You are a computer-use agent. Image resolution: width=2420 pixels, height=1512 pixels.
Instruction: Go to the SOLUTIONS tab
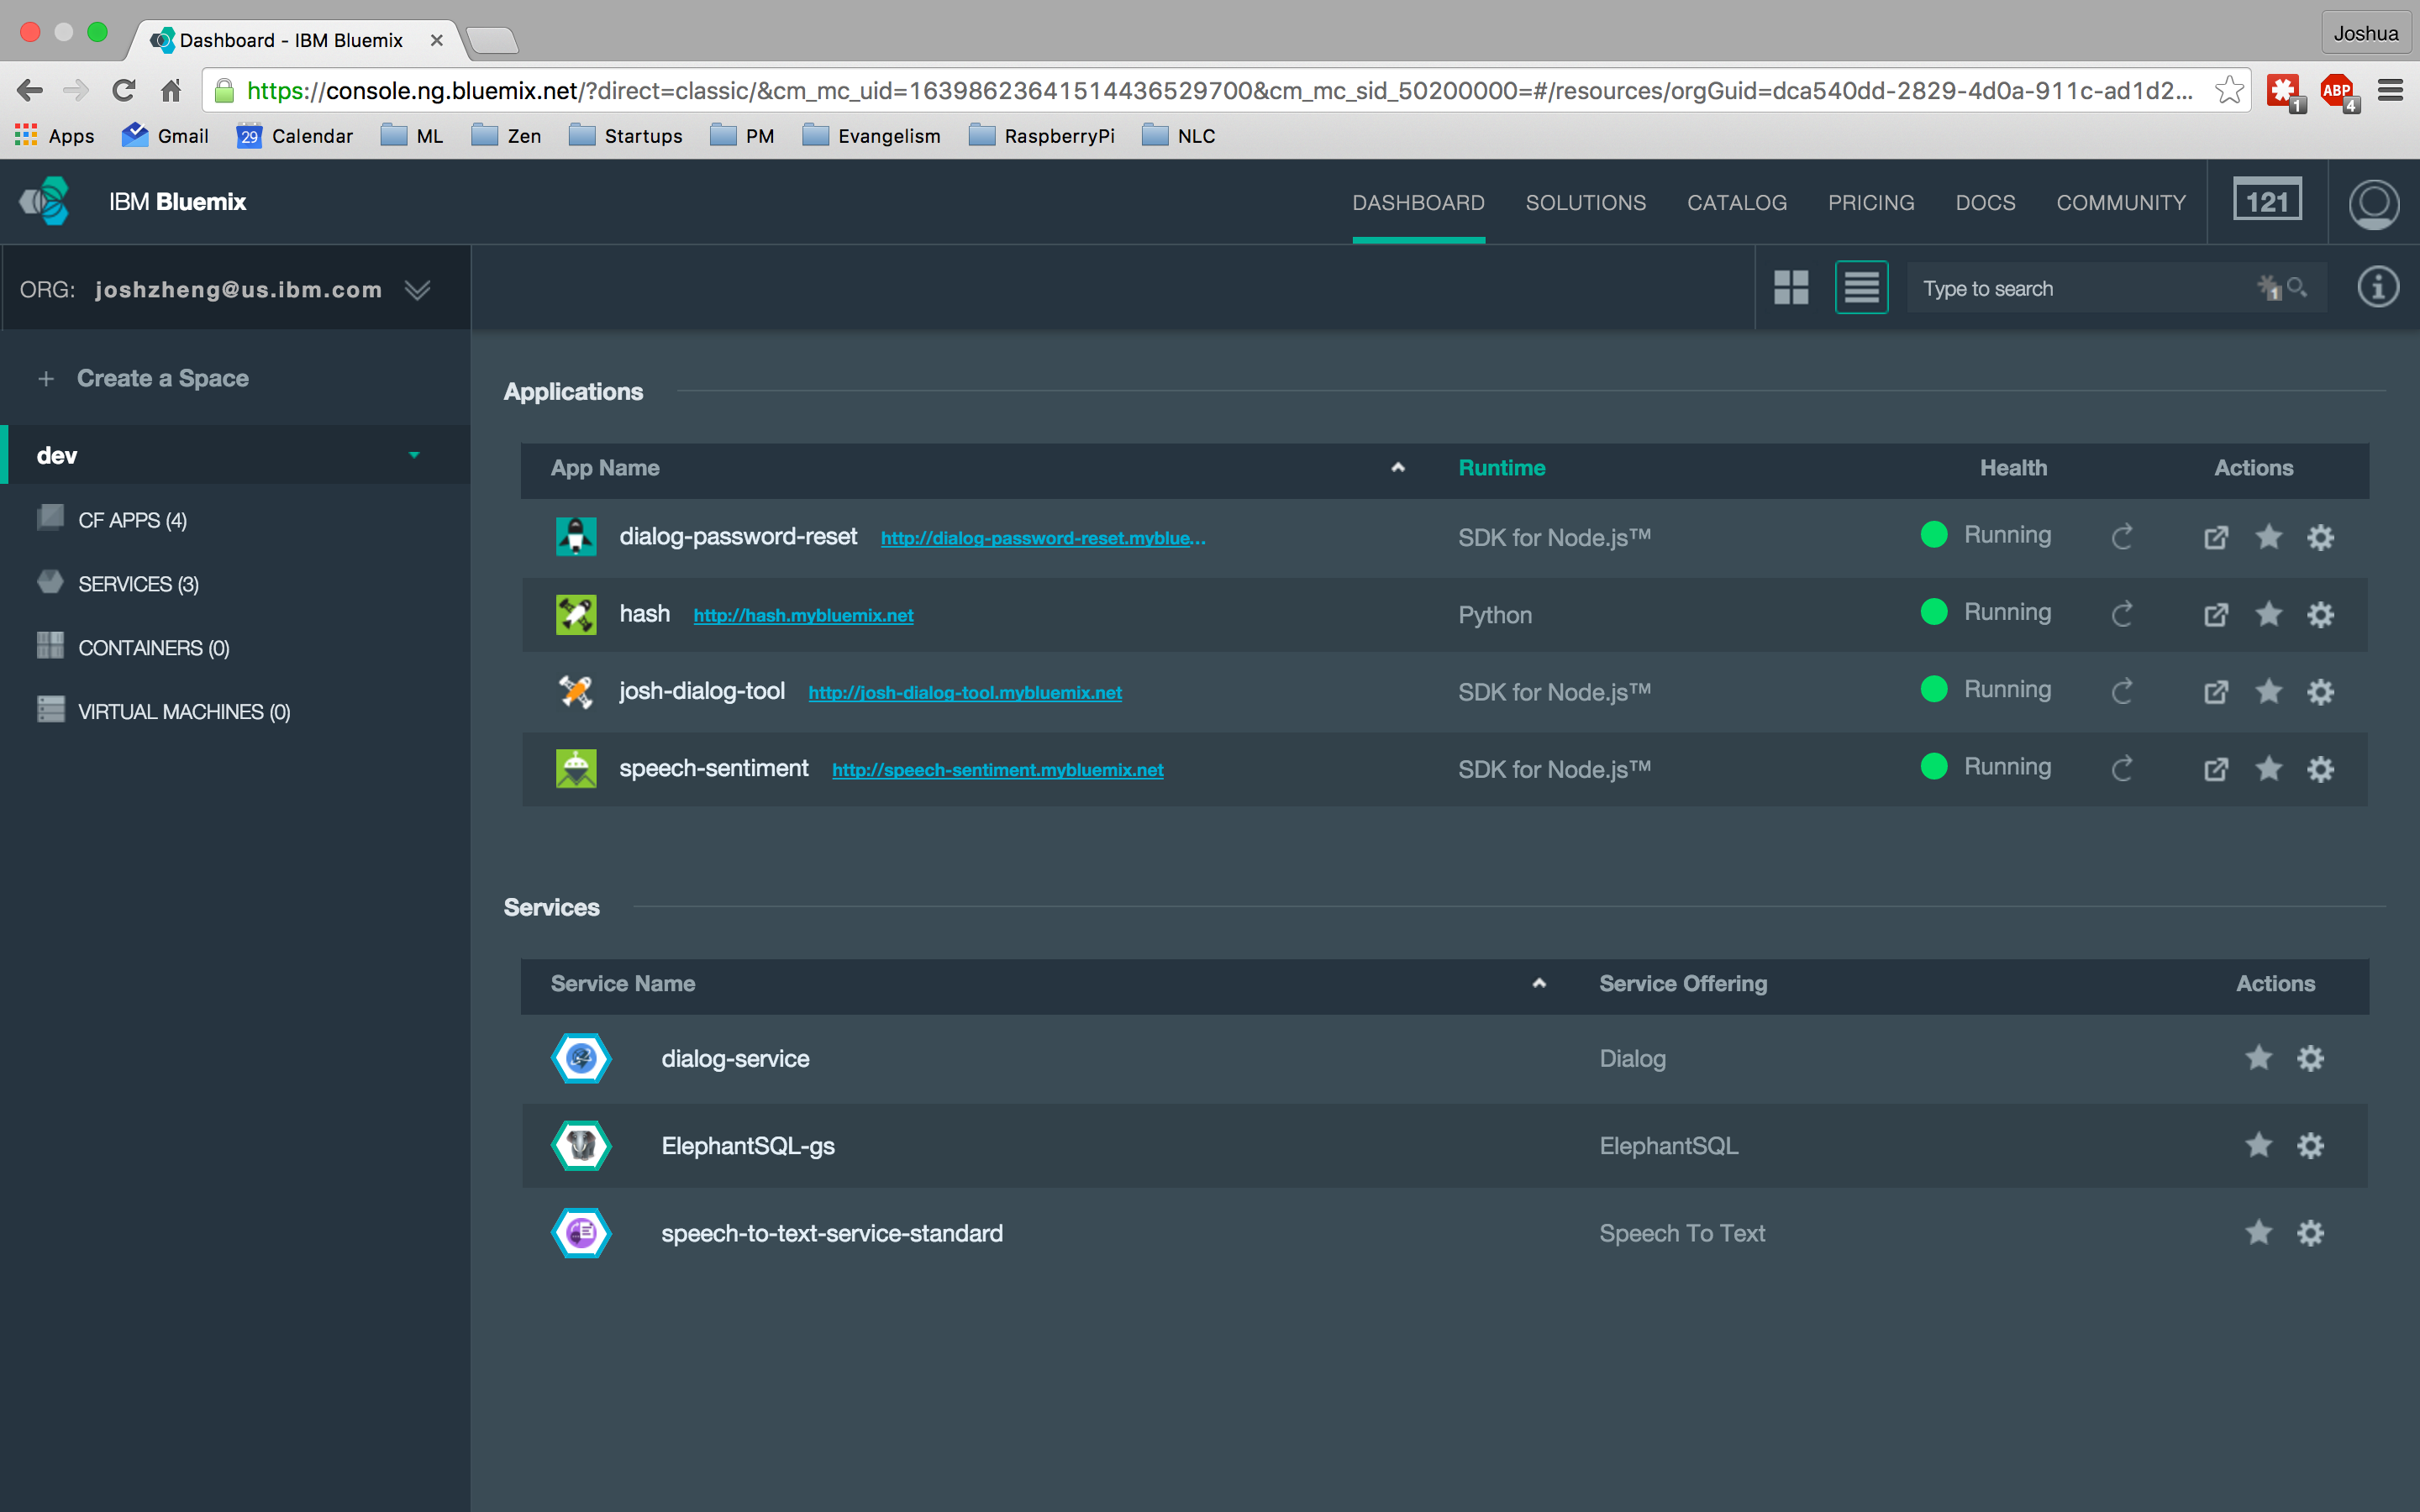pyautogui.click(x=1585, y=203)
